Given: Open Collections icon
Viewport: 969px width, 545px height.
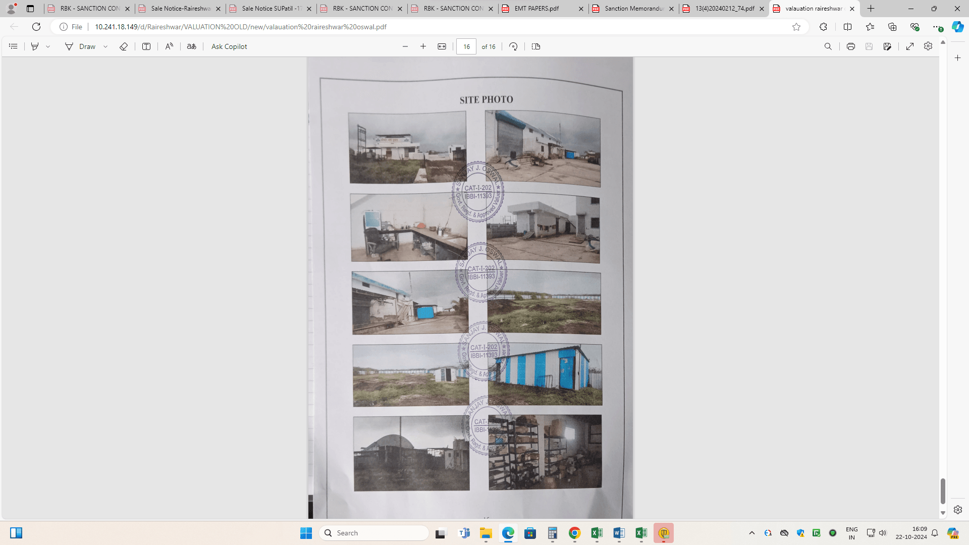Looking at the screenshot, I should click(892, 27).
